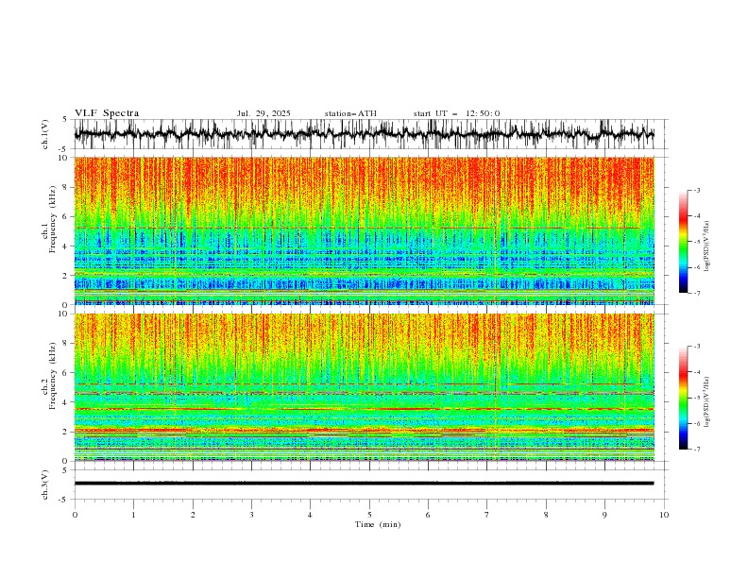Click the "-7" label on the ch.2 color bar

(697, 450)
